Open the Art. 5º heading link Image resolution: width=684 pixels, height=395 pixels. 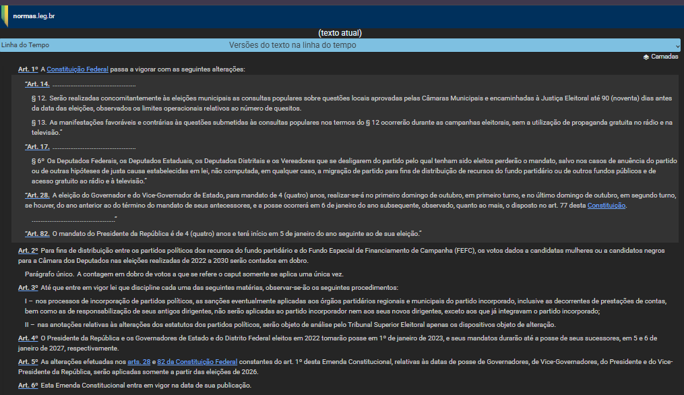click(x=28, y=362)
